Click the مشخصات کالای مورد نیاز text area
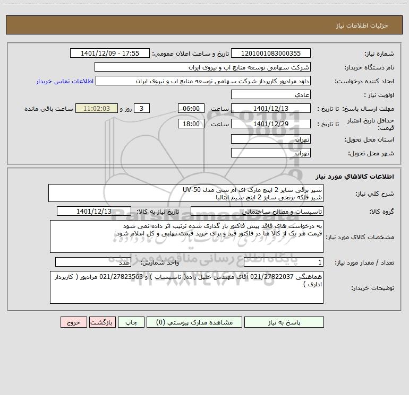 pos(186,236)
